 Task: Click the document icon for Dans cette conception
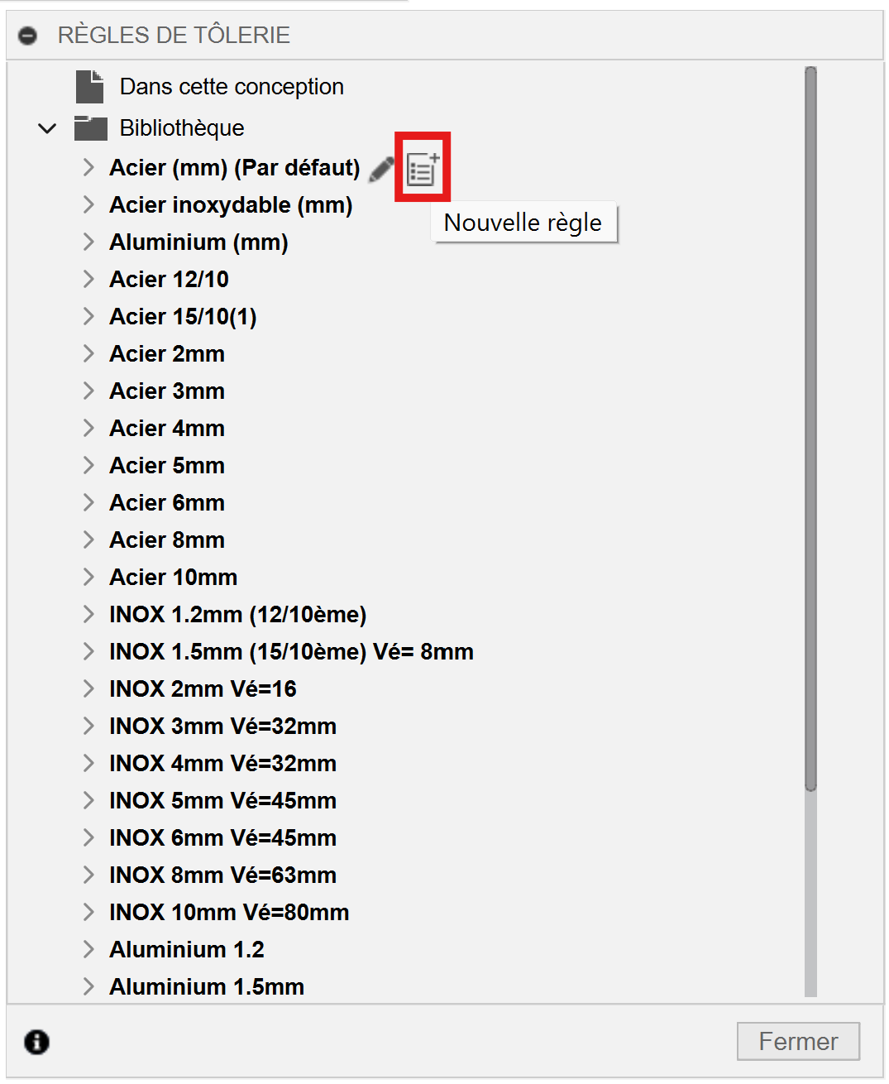click(x=90, y=87)
